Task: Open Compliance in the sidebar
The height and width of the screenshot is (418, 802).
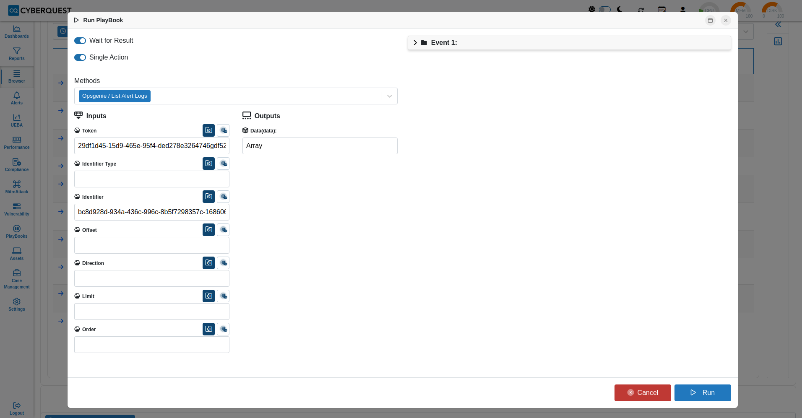Action: point(17,165)
